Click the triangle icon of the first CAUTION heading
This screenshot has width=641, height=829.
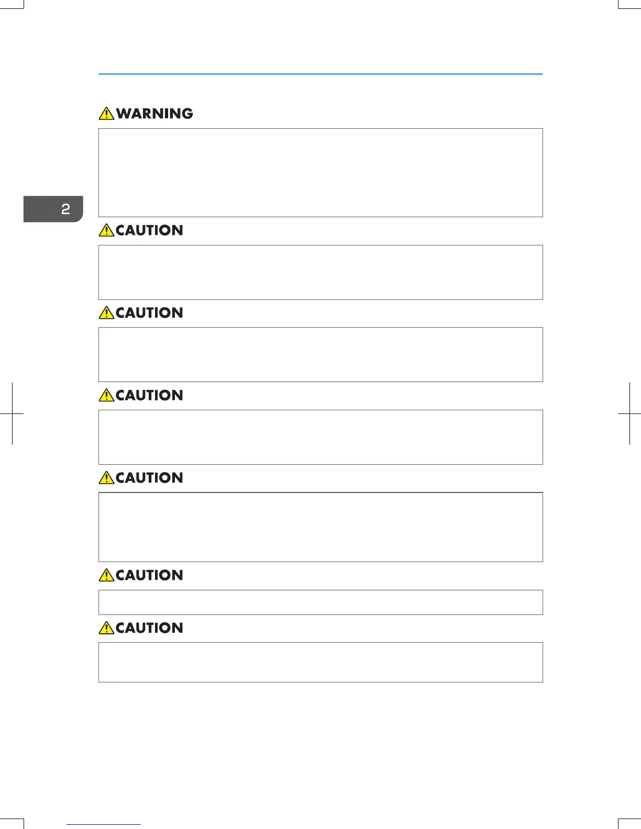106,230
